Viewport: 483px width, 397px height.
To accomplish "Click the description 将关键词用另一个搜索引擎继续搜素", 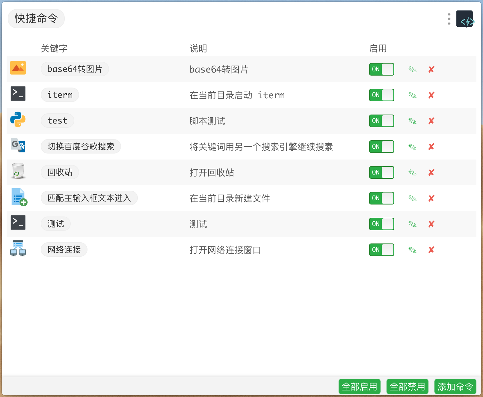I will coord(261,147).
